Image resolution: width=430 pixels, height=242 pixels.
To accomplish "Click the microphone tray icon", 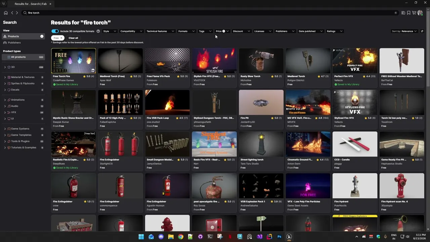I will (x=385, y=237).
